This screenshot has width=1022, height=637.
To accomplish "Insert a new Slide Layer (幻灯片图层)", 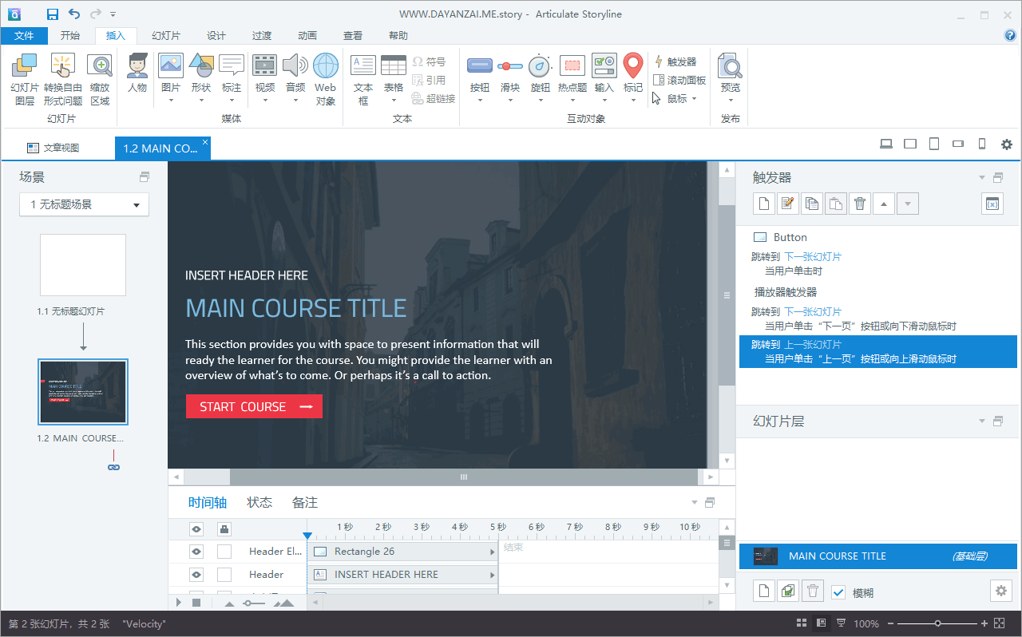I will pyautogui.click(x=25, y=79).
